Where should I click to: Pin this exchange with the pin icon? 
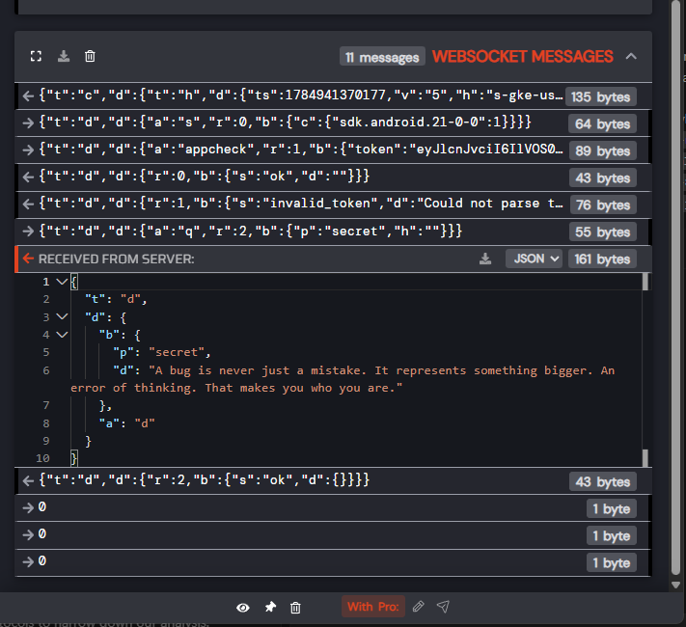pyautogui.click(x=270, y=608)
